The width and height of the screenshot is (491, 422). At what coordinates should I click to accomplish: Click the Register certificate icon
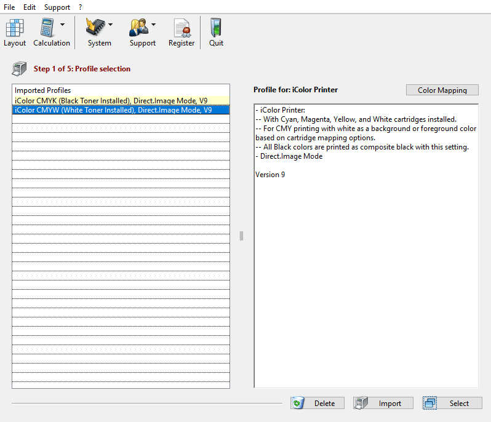point(182,28)
